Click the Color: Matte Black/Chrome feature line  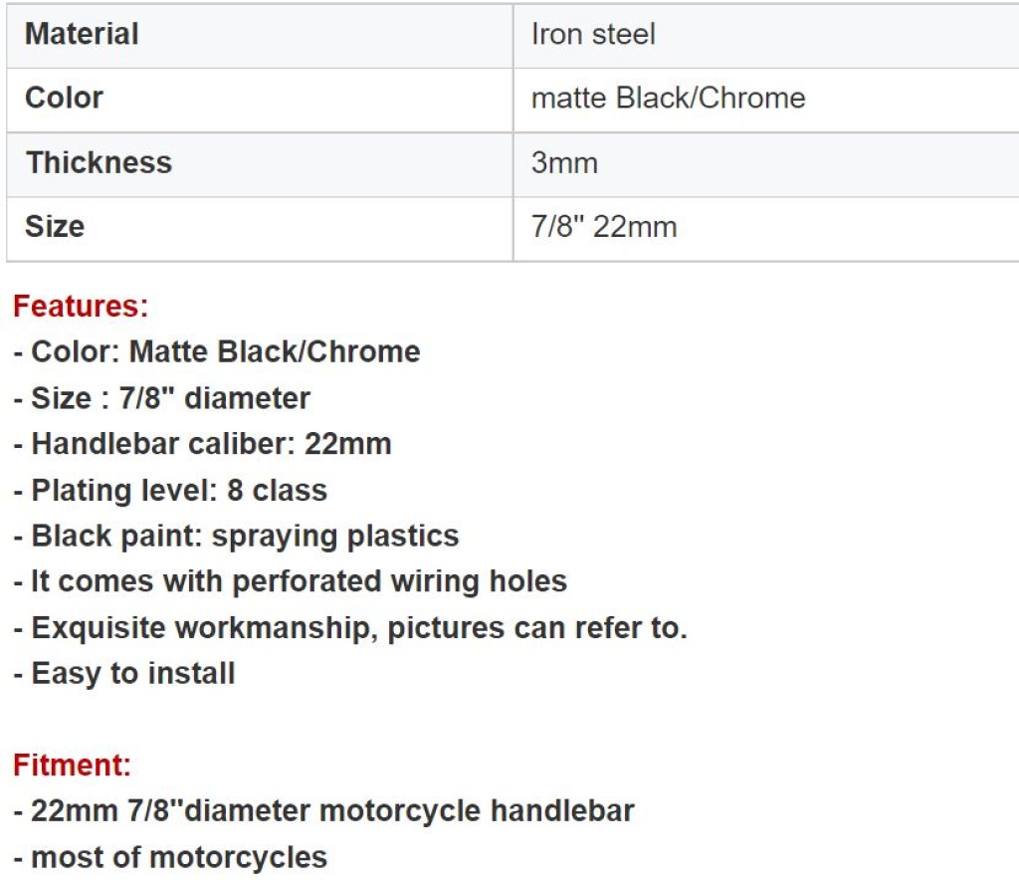pyautogui.click(x=217, y=351)
